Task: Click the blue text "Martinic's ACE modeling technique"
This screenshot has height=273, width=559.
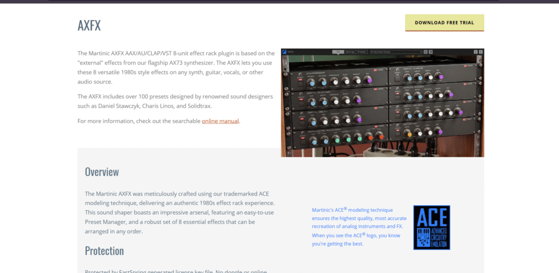Action: tap(352, 210)
